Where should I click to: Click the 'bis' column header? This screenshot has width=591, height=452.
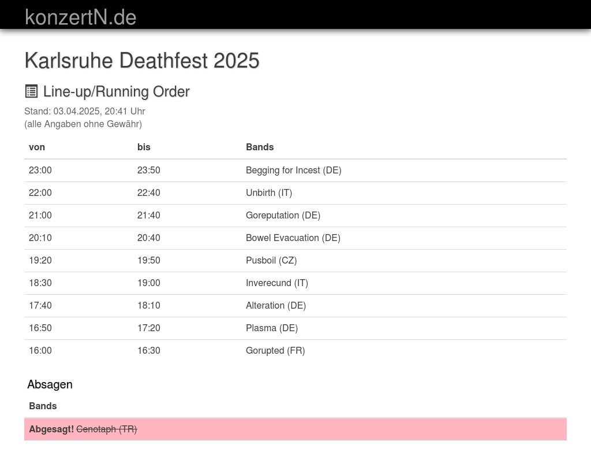(x=144, y=147)
